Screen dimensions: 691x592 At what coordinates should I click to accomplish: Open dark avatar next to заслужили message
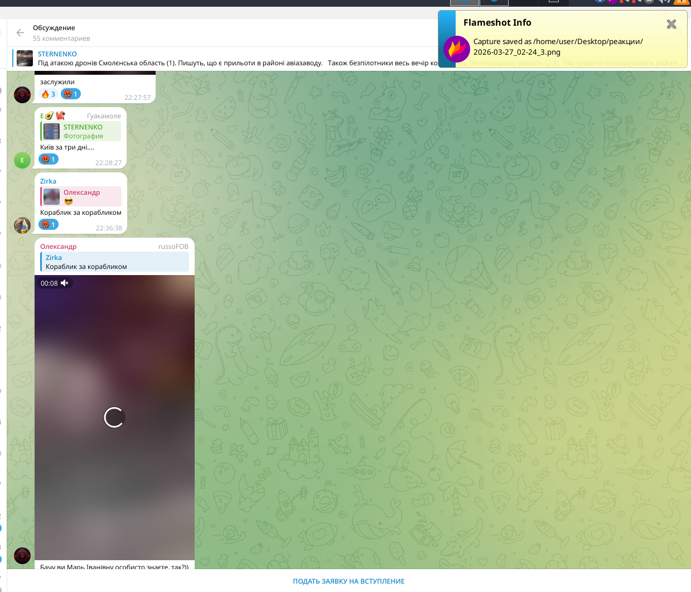click(22, 95)
